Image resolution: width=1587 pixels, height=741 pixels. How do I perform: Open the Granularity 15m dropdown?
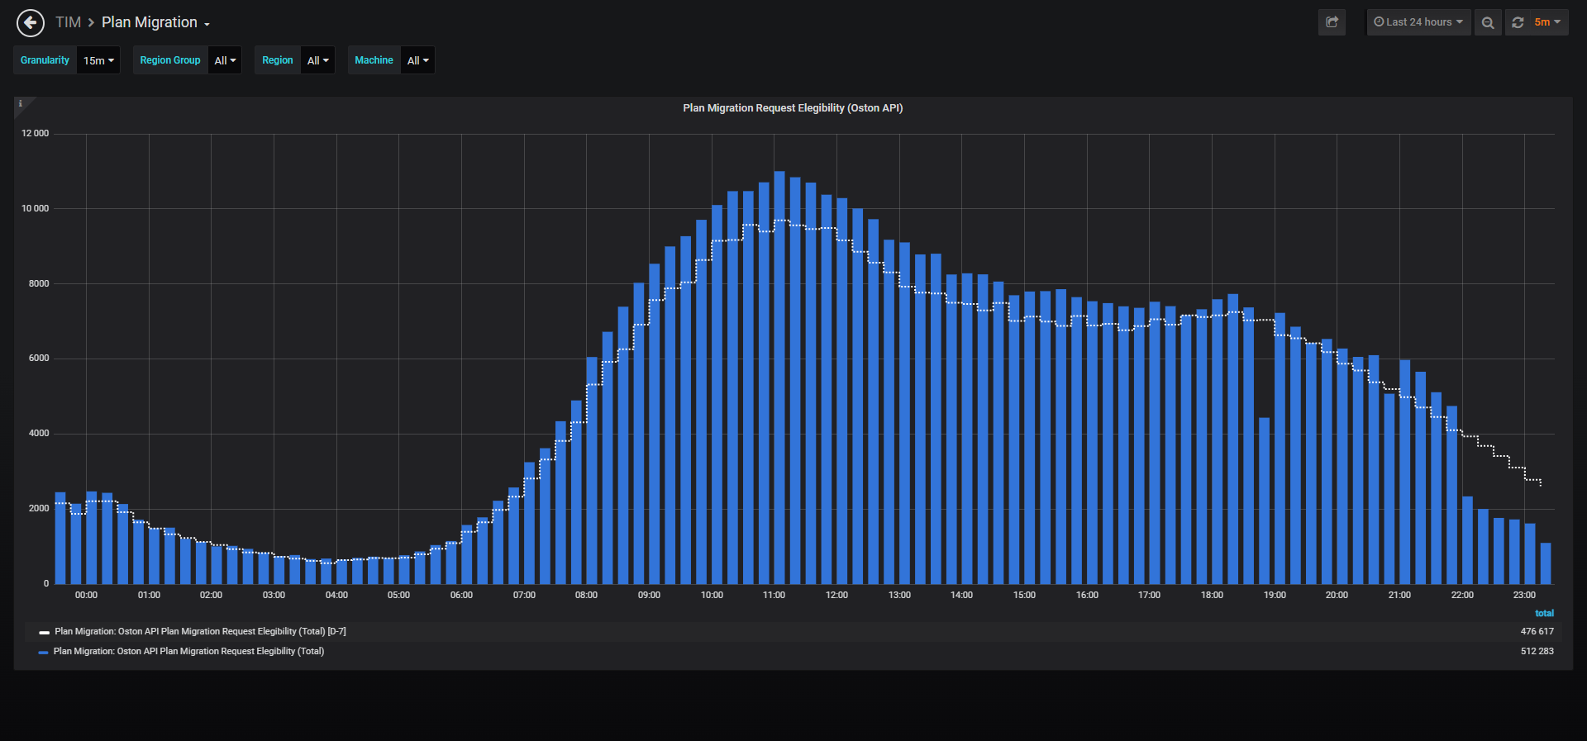pos(98,60)
